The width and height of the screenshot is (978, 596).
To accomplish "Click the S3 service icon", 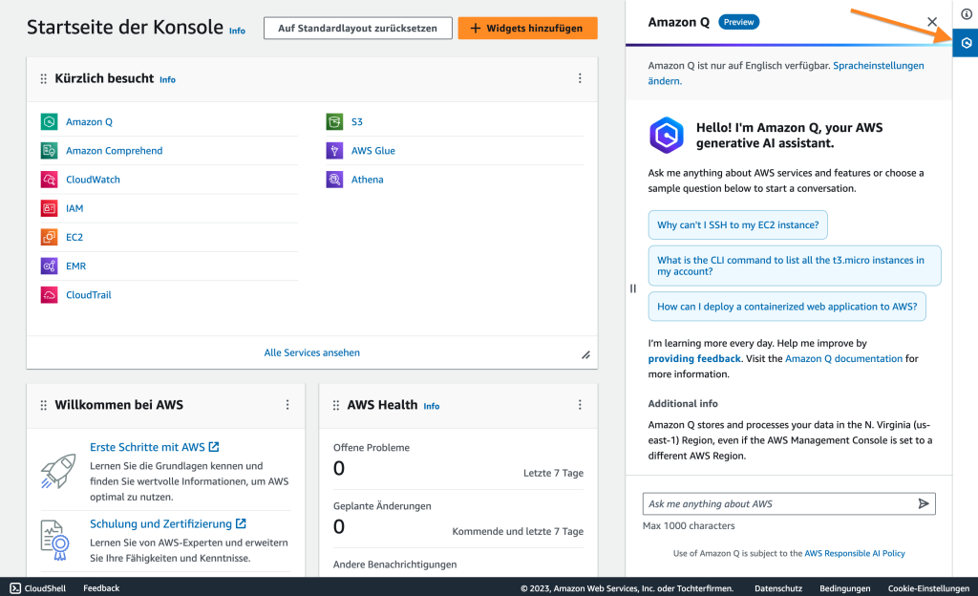I will tap(333, 121).
